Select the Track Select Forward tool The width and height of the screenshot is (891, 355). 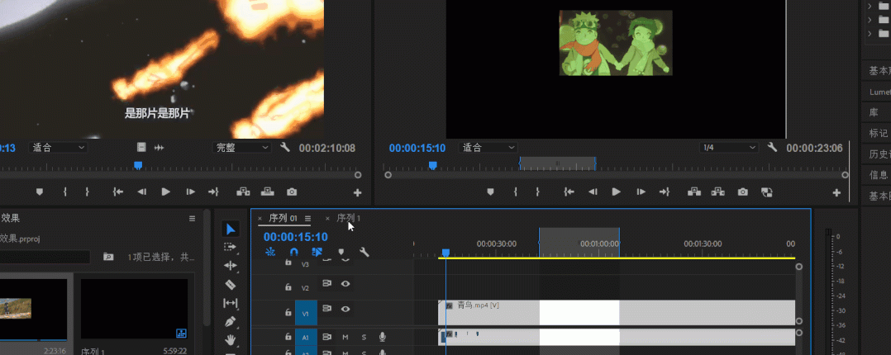tap(230, 247)
